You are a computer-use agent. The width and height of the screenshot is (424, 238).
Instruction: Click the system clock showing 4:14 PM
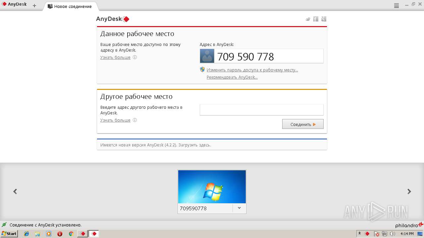tap(407, 234)
